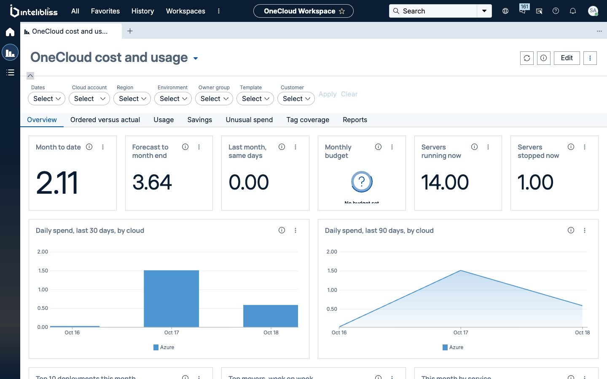This screenshot has height=379, width=607.
Task: Show info for Monthly budget card
Action: [379, 147]
